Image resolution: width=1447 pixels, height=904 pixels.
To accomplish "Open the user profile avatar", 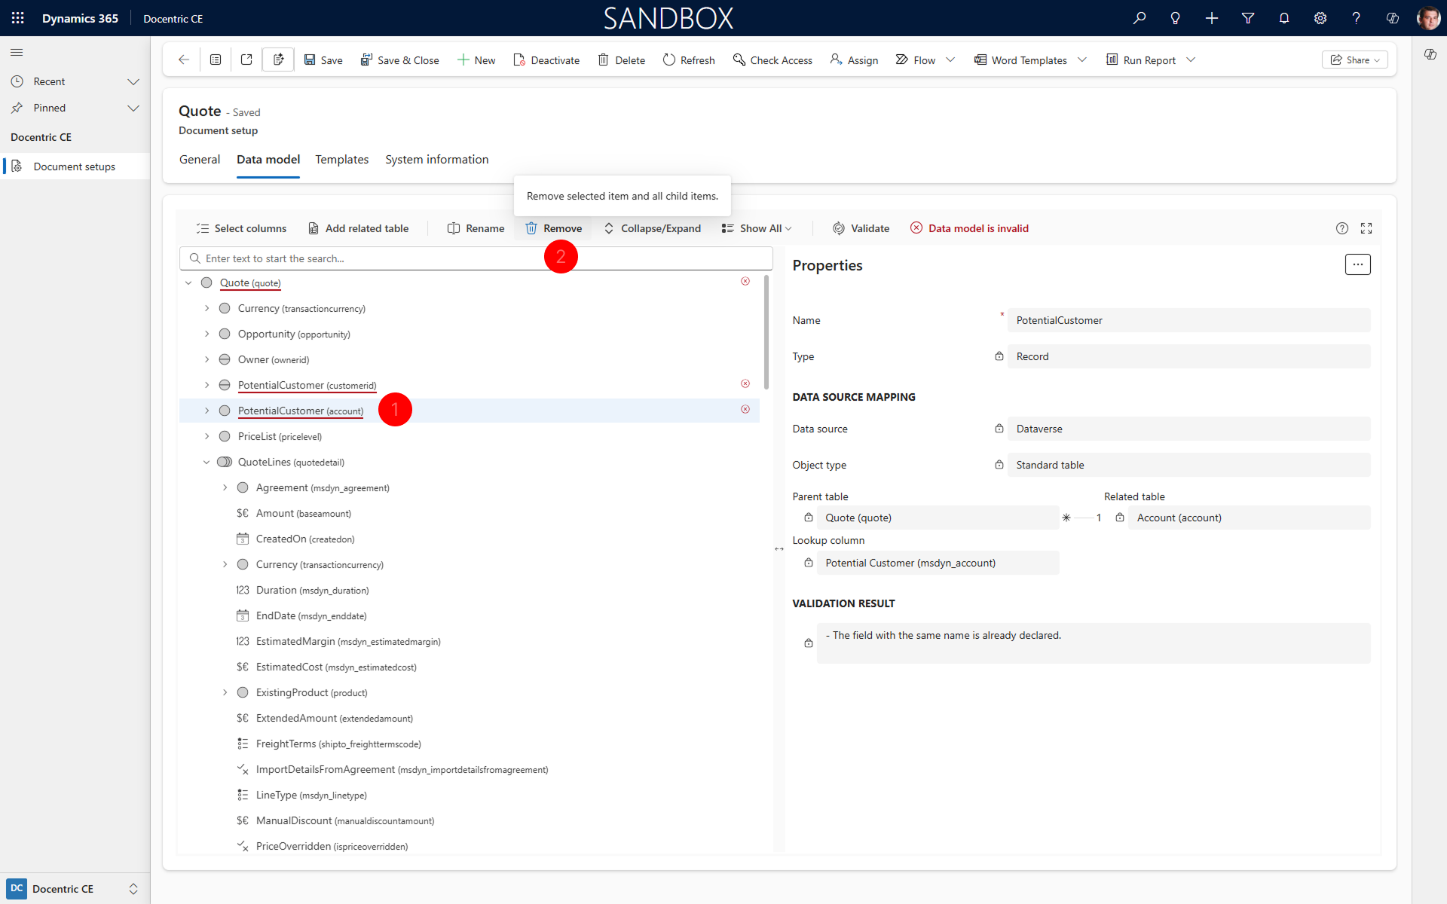I will point(1428,18).
